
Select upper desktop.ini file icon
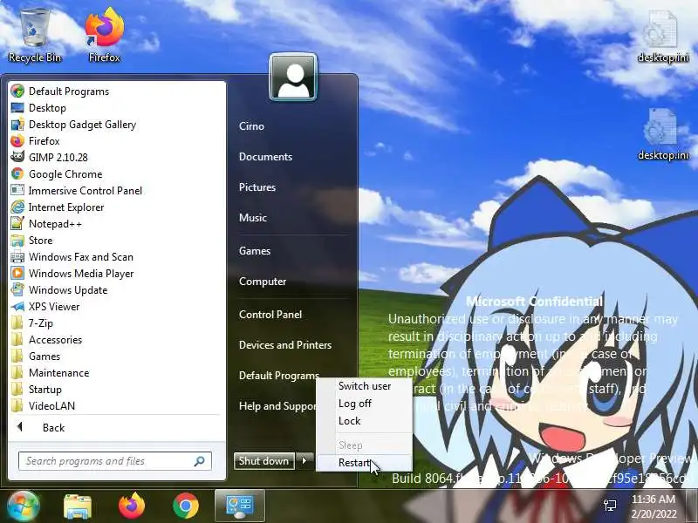coord(663,37)
